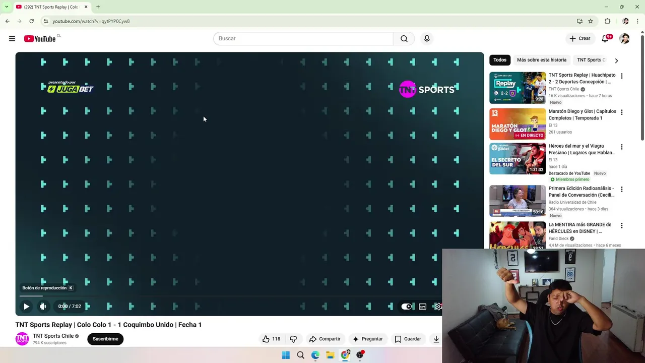The height and width of the screenshot is (363, 645).
Task: Switch to OBS Studio in taskbar
Action: point(360,355)
